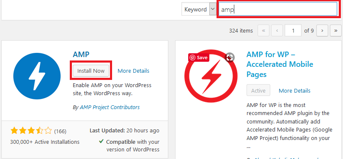Go to the next results page
343x159 pixels.
tap(322, 30)
